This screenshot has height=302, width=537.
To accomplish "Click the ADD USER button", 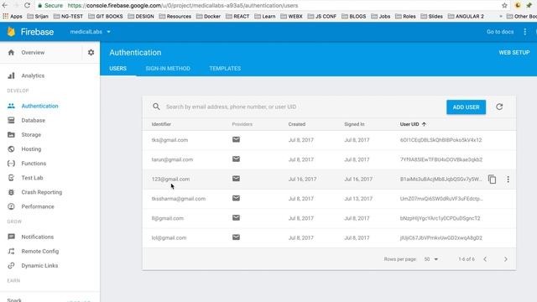I will 467,107.
